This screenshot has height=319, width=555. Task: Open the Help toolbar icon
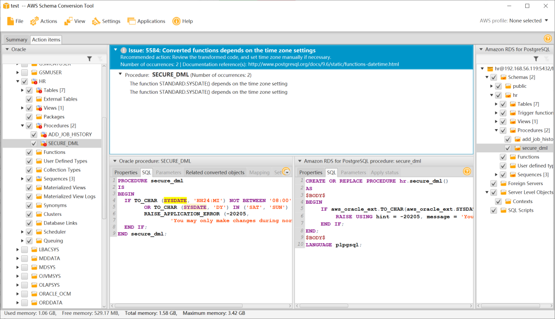tap(176, 21)
